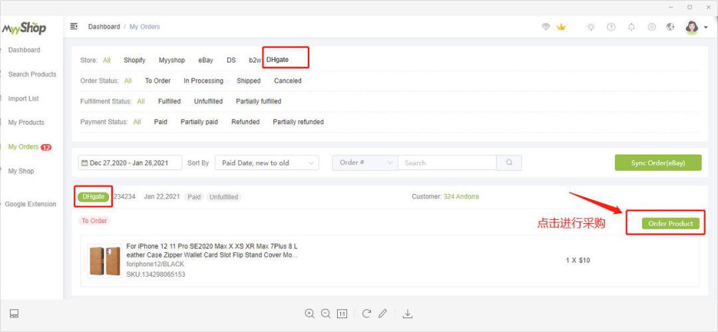Filter Order Status by To Order

[158, 81]
